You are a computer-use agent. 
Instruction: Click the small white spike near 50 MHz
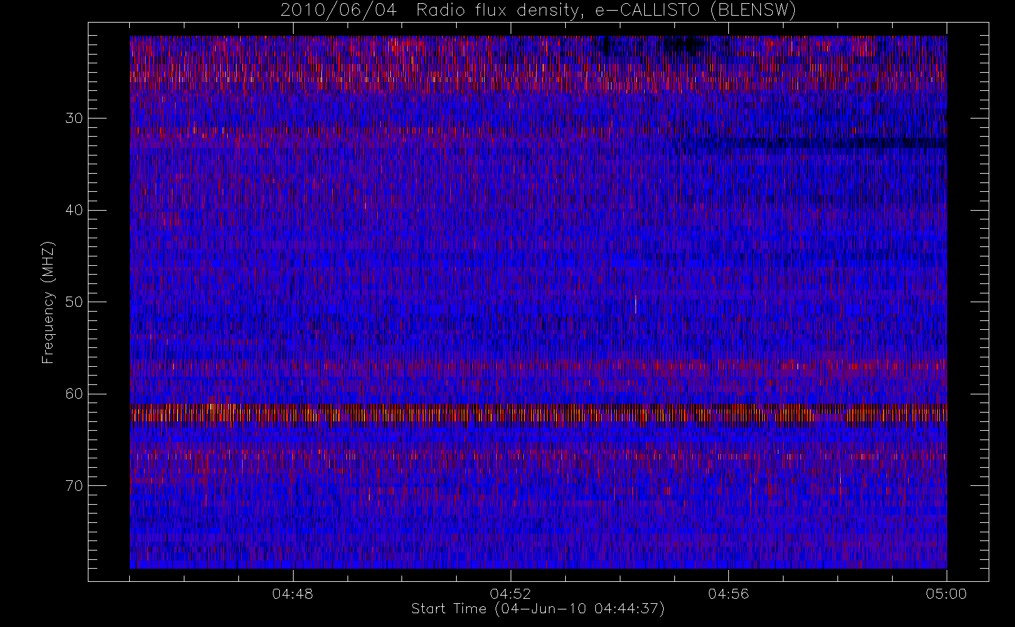(x=635, y=304)
